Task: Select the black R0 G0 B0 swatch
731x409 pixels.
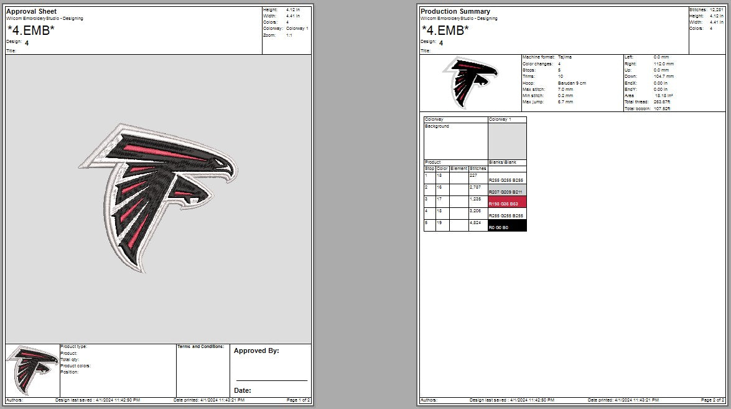Action: tap(505, 227)
